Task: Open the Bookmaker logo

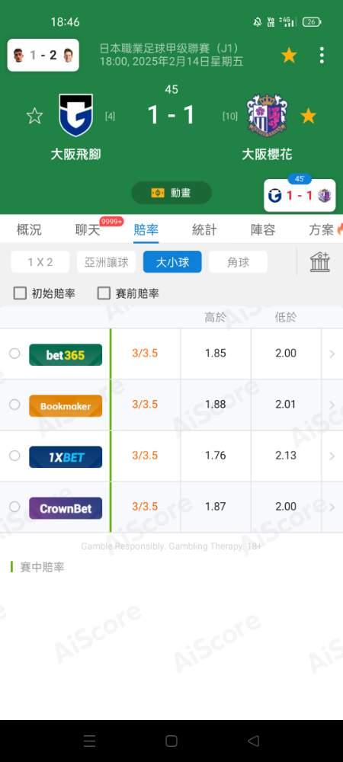Action: click(66, 406)
